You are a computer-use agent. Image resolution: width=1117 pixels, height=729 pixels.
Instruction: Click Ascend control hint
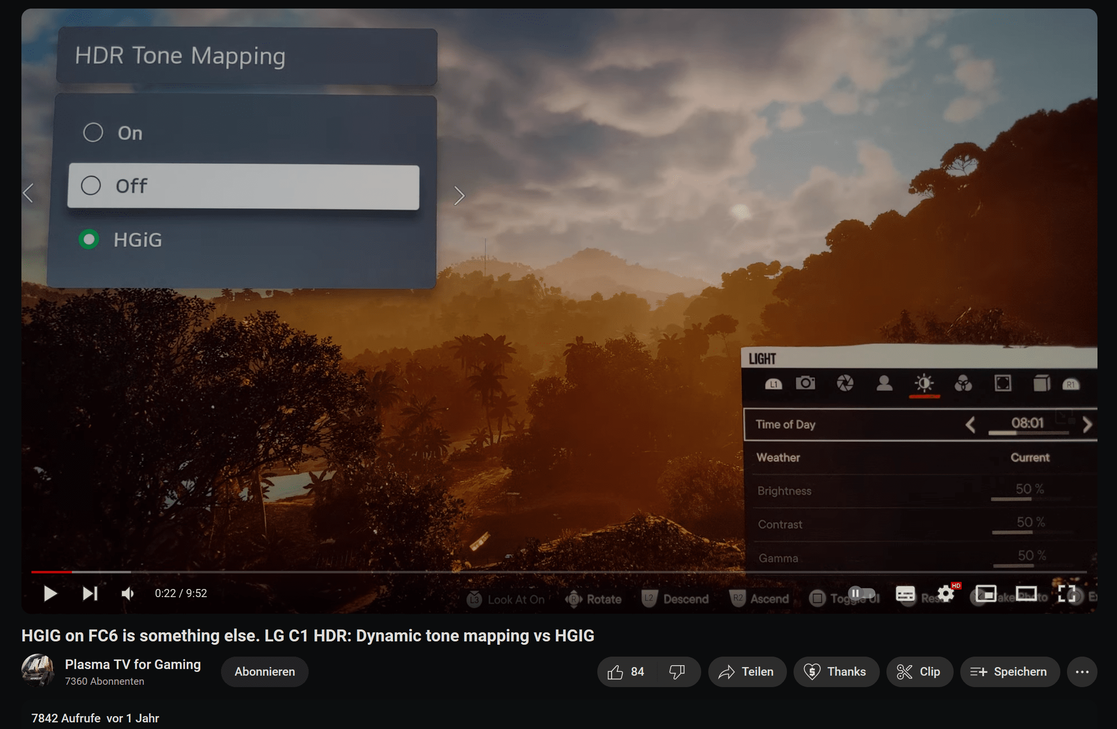(759, 599)
